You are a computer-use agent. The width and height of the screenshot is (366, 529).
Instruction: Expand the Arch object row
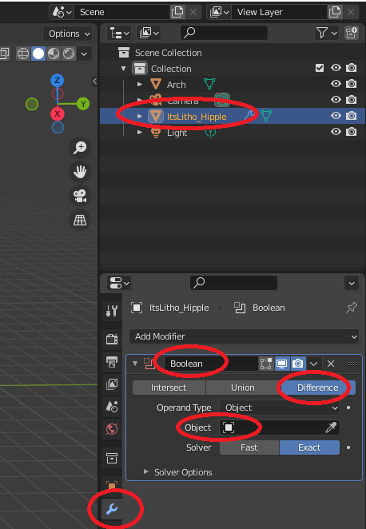[139, 84]
